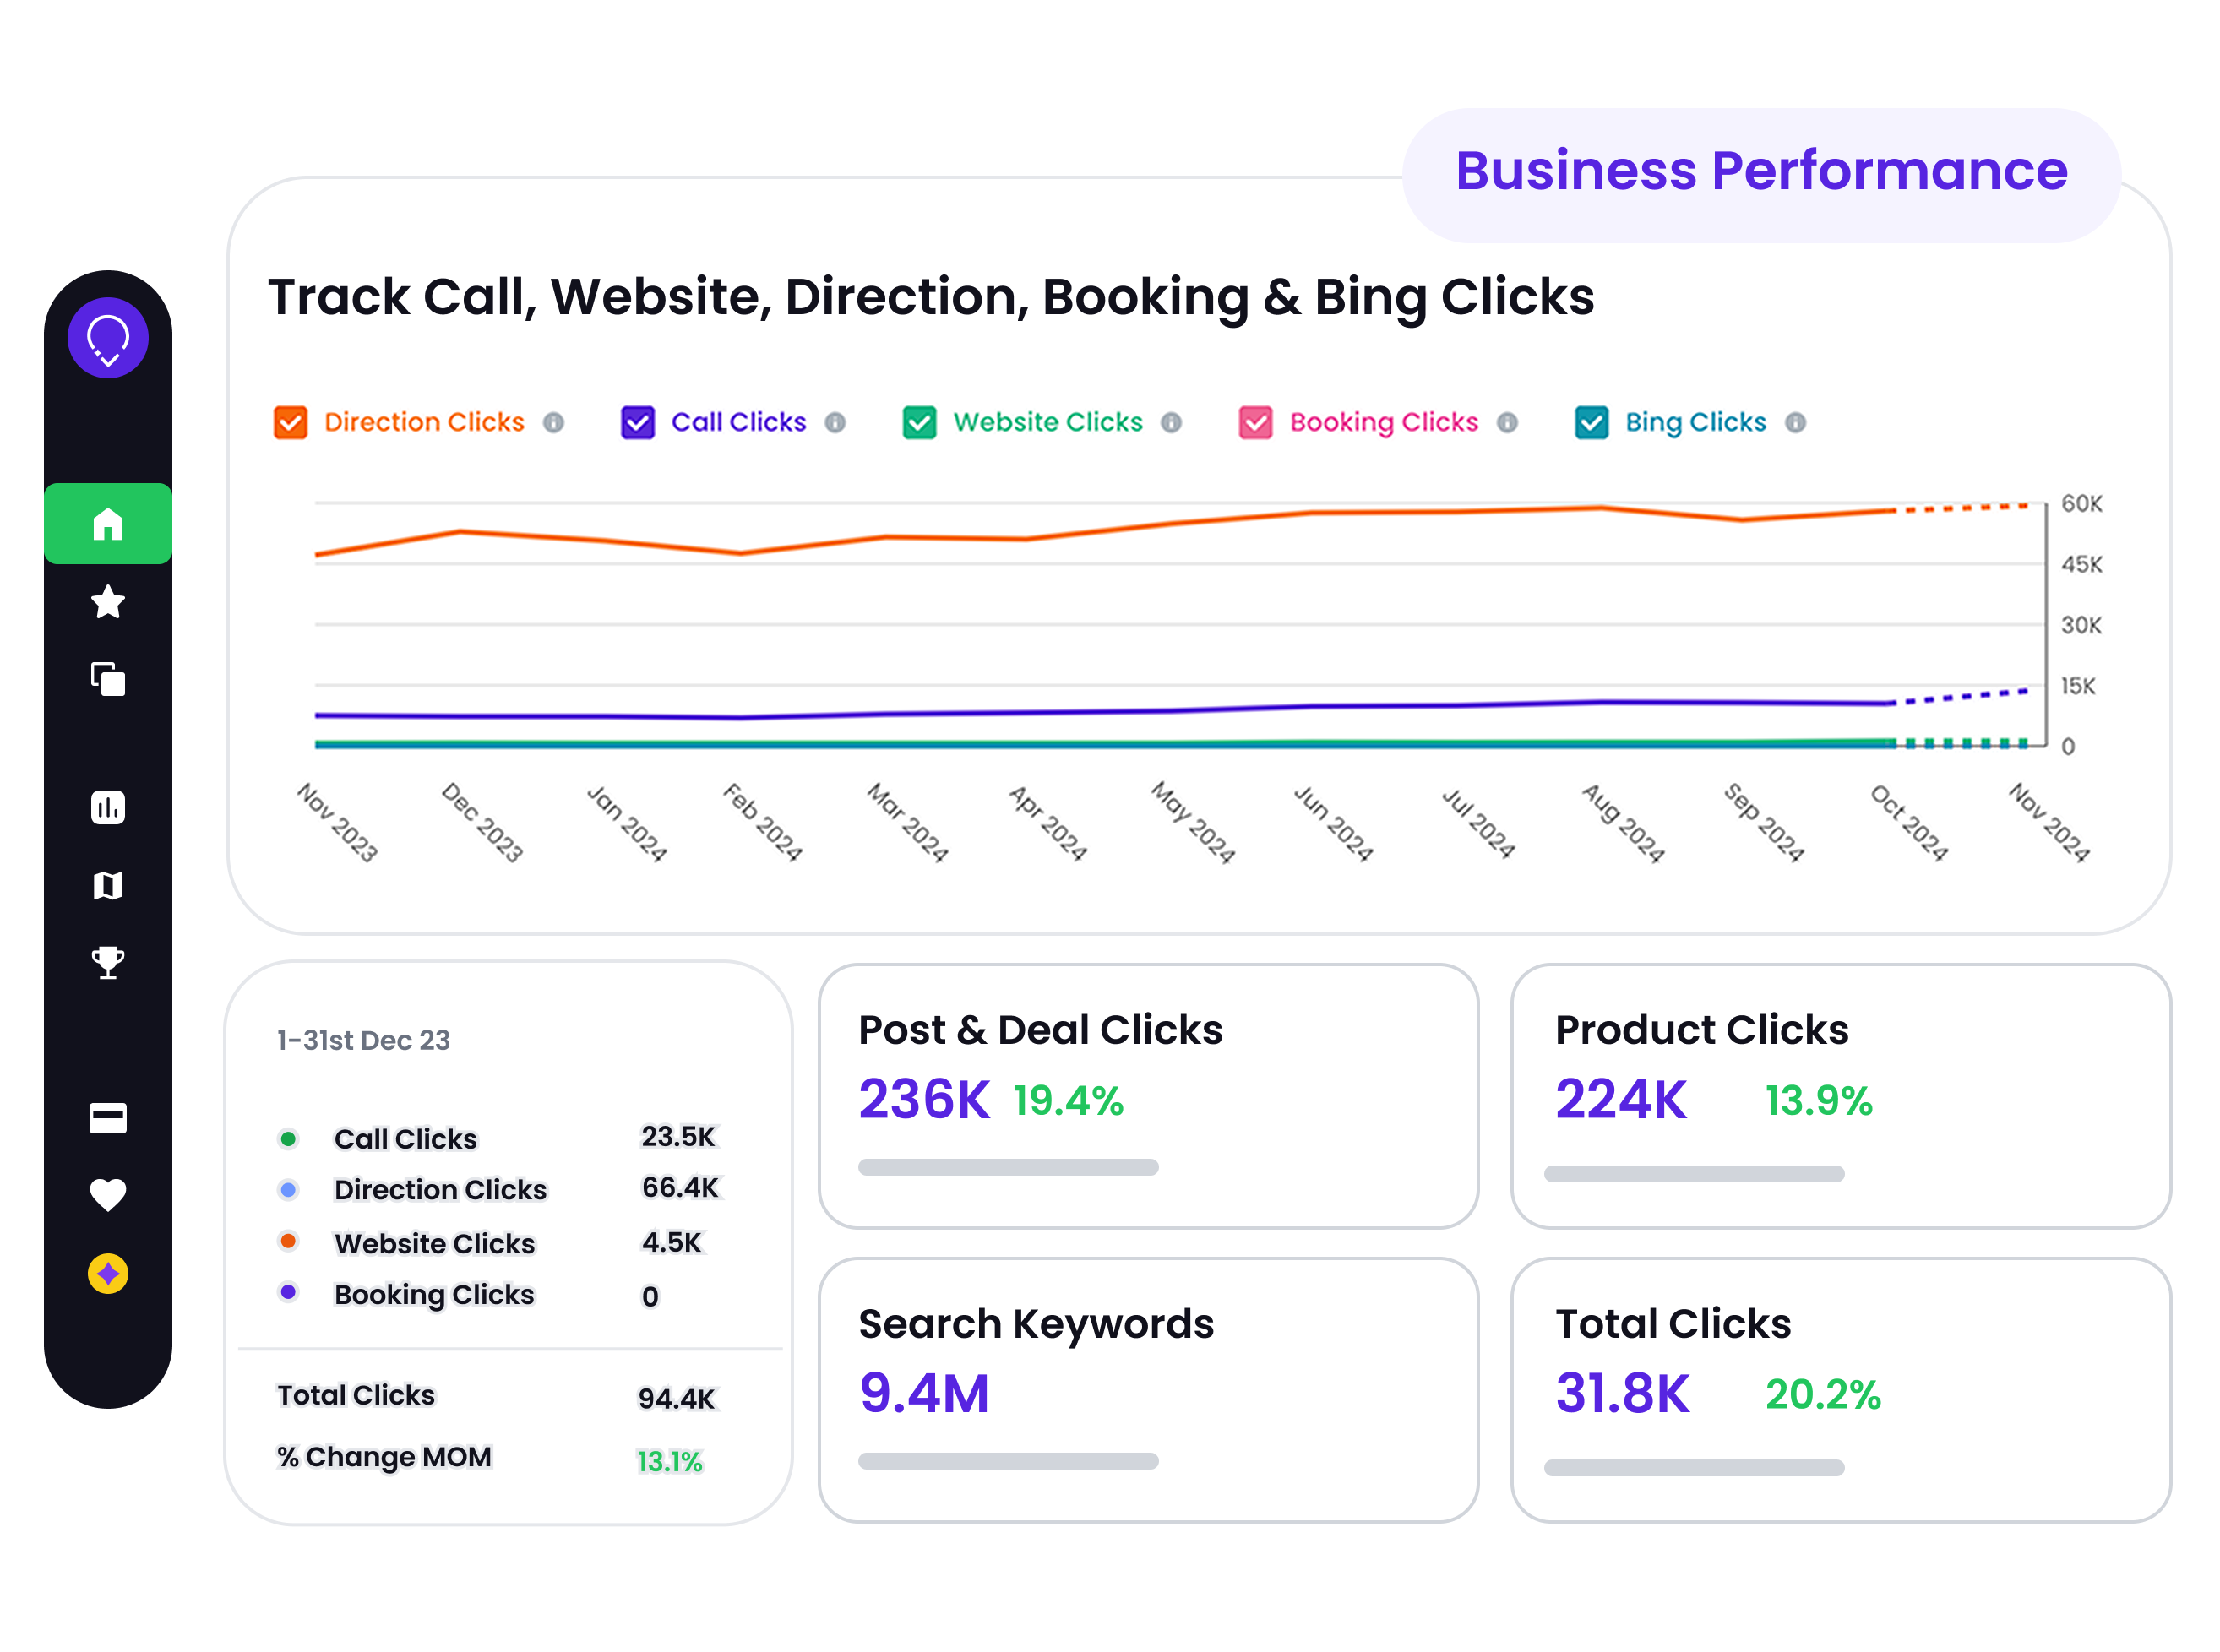This screenshot has width=2220, height=1652.
Task: Click the Oct 2024 axis label
Action: click(x=1909, y=823)
